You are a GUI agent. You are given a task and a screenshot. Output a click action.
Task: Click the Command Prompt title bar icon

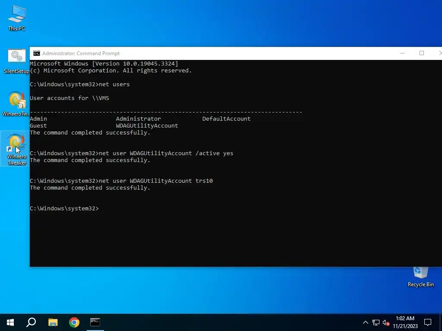37,53
